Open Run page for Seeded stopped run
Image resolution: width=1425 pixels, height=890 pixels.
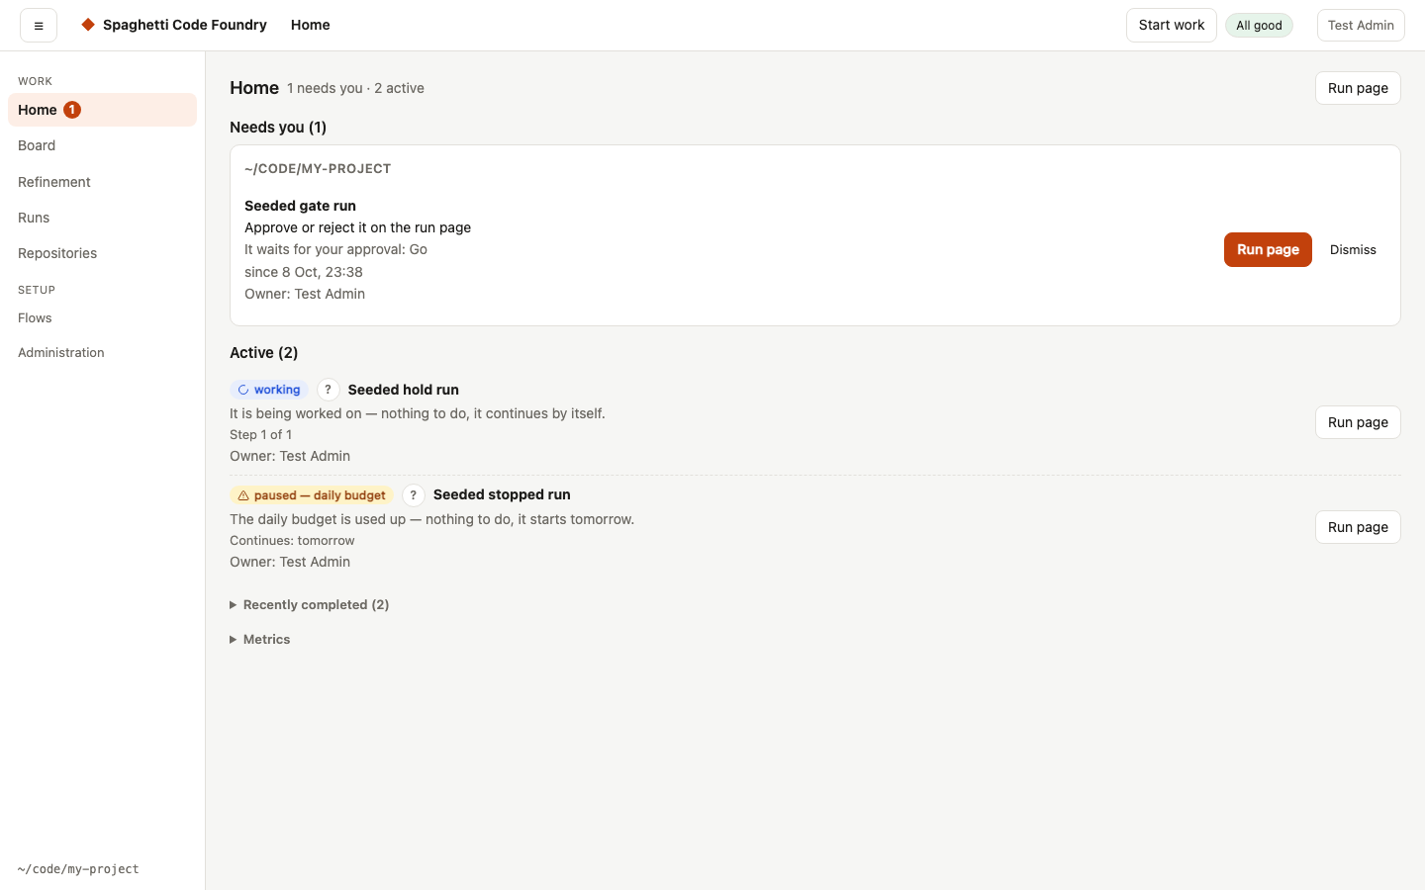(x=1358, y=527)
